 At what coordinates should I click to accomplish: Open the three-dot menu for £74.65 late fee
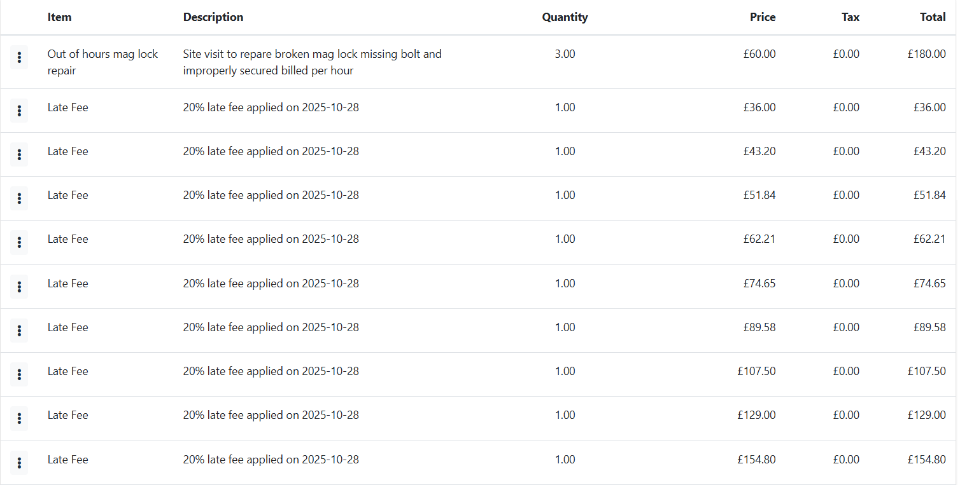pyautogui.click(x=19, y=287)
